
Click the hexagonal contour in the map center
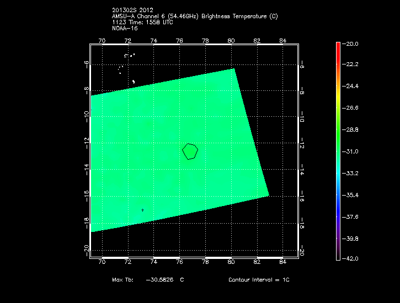(x=190, y=151)
